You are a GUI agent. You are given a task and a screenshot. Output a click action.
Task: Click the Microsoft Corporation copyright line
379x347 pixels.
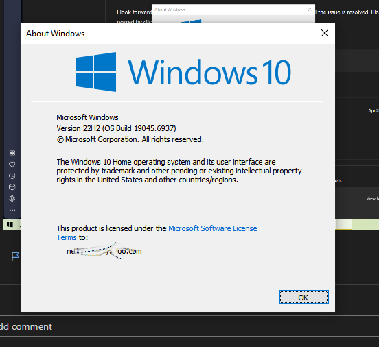pos(130,139)
